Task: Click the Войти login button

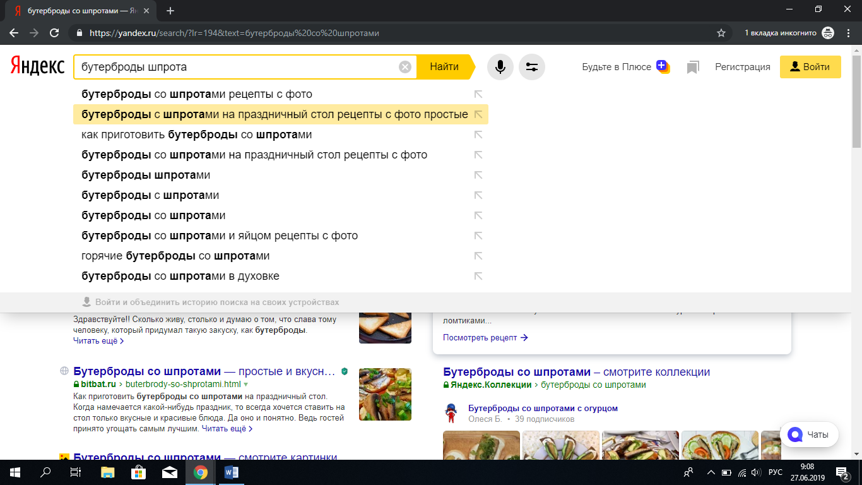Action: point(810,67)
